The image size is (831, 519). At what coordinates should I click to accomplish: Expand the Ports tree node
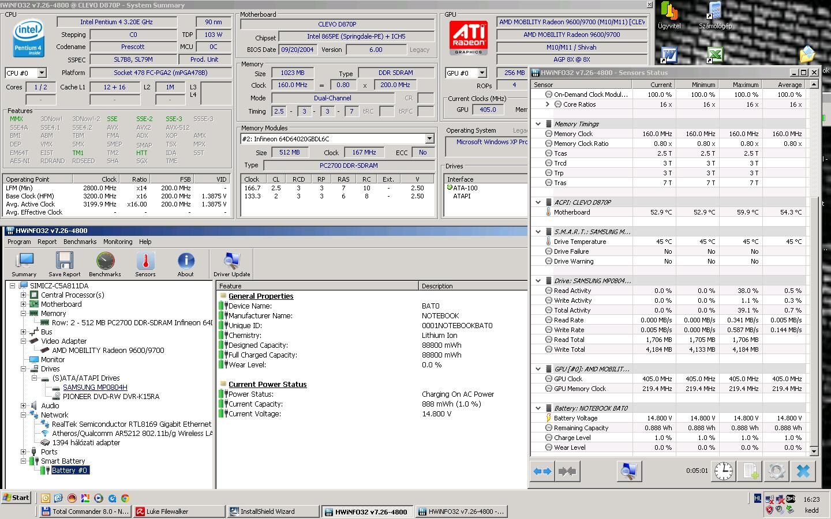coord(24,452)
